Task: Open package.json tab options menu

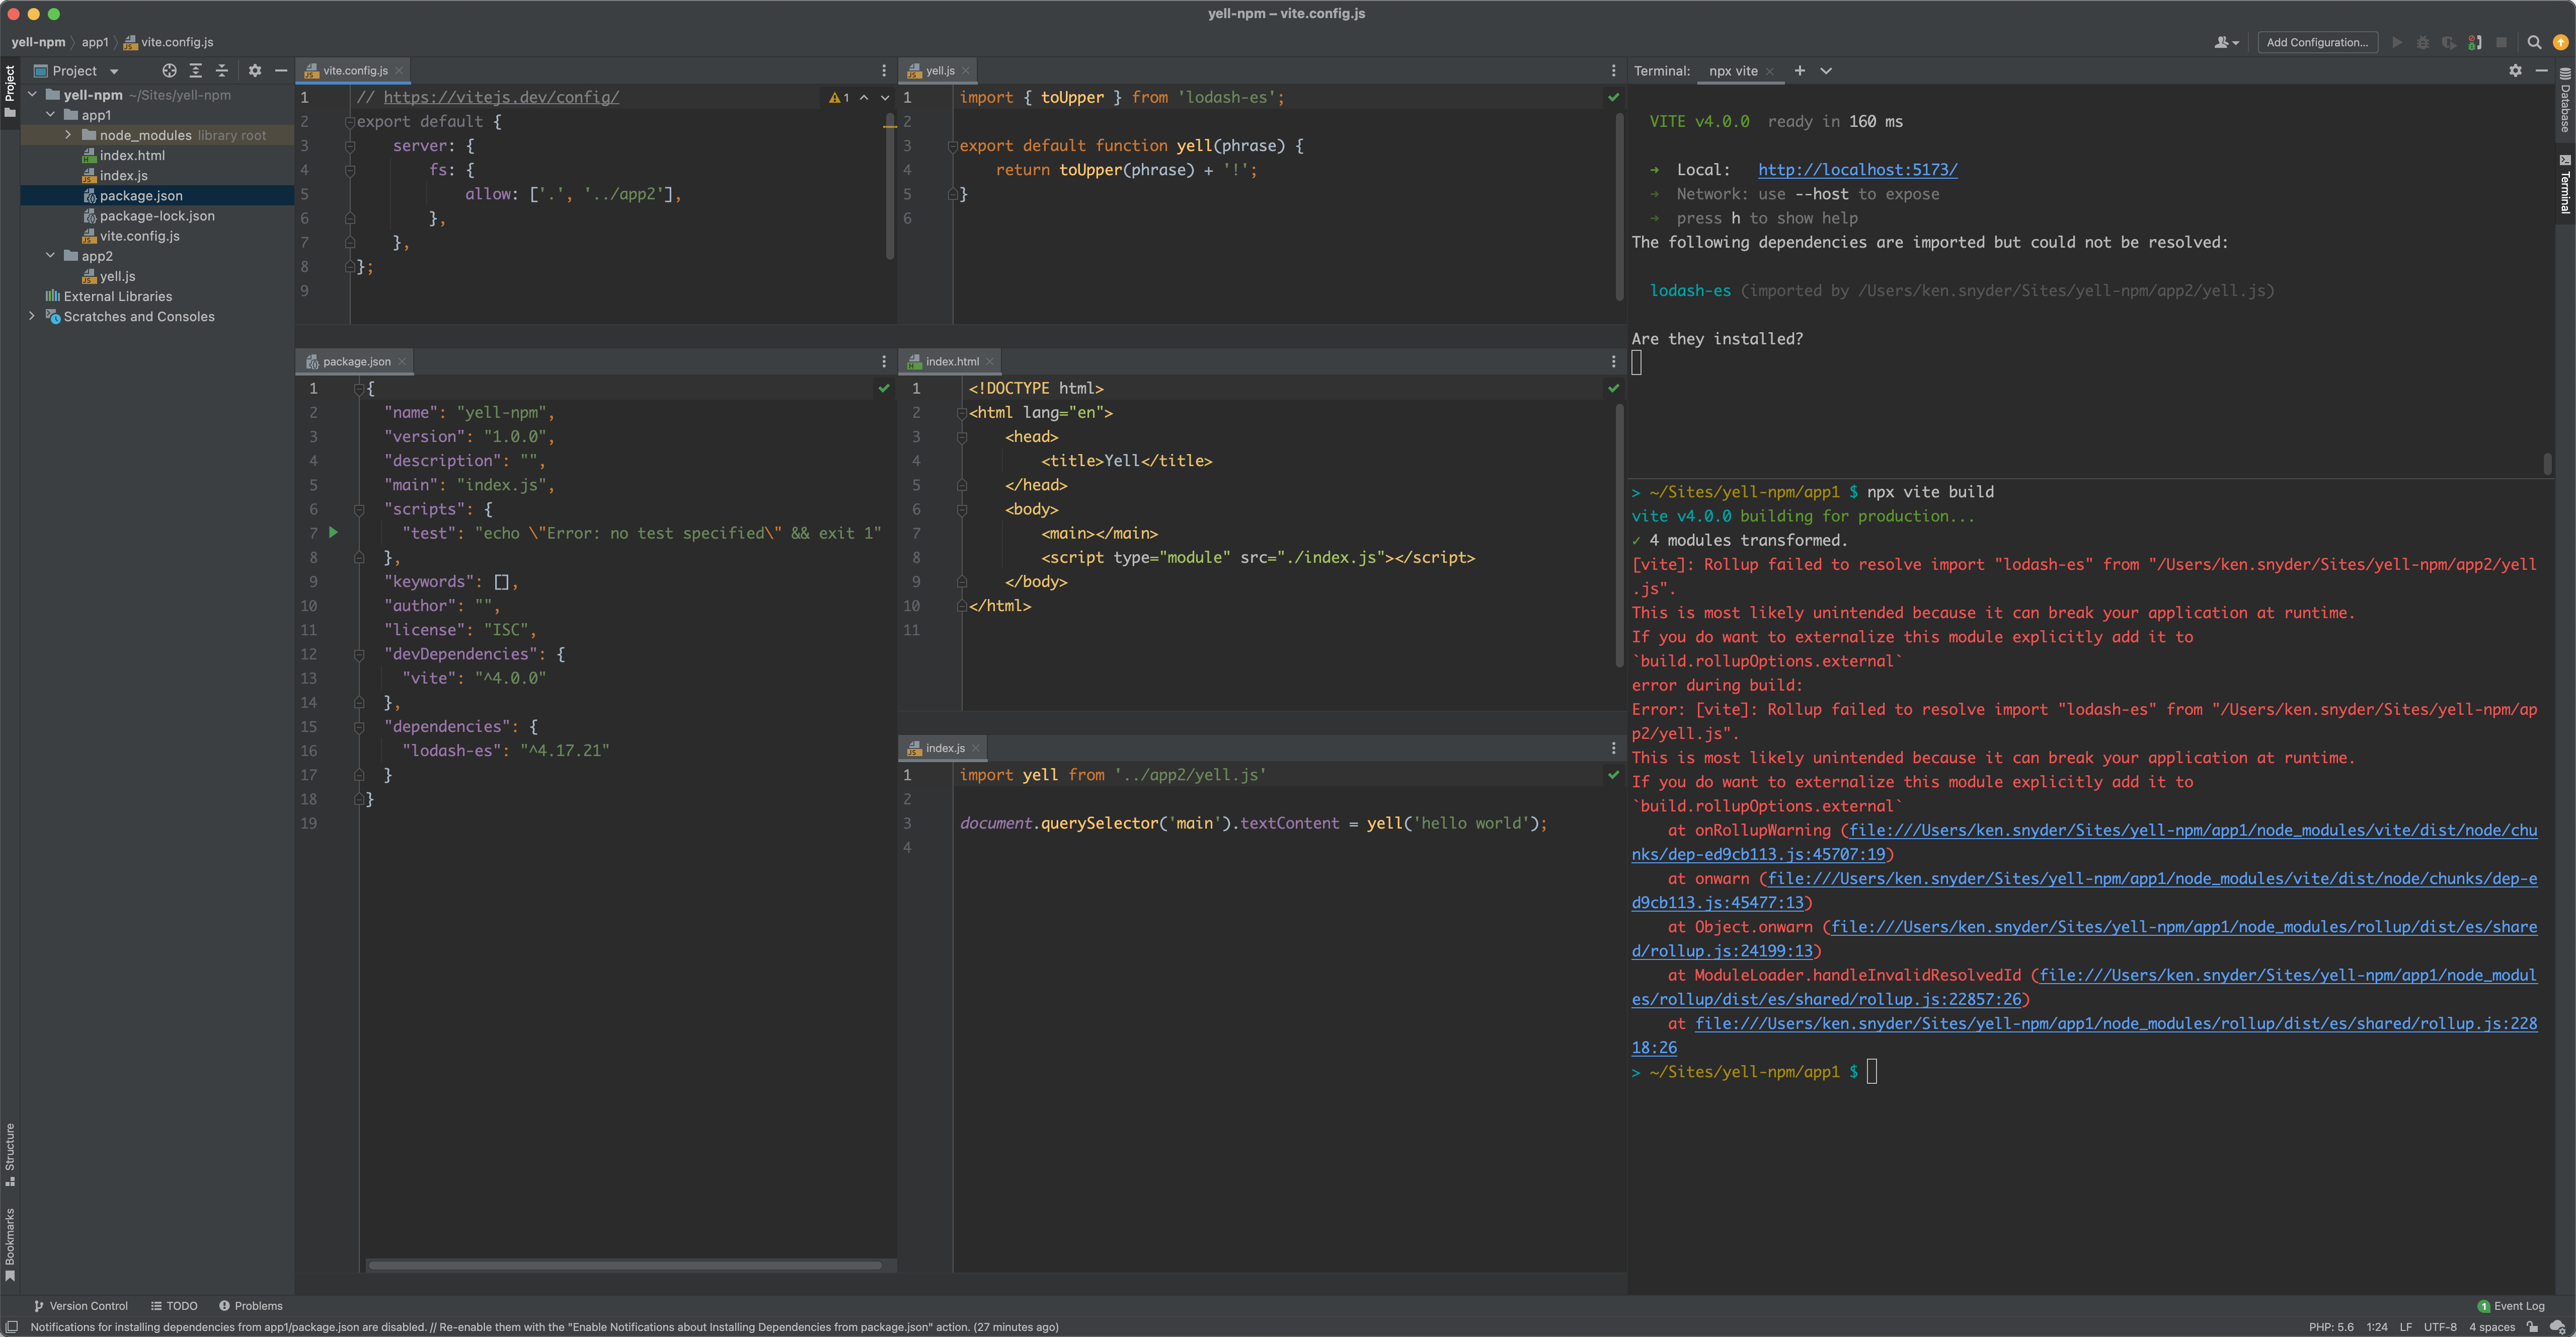Action: pos(884,362)
